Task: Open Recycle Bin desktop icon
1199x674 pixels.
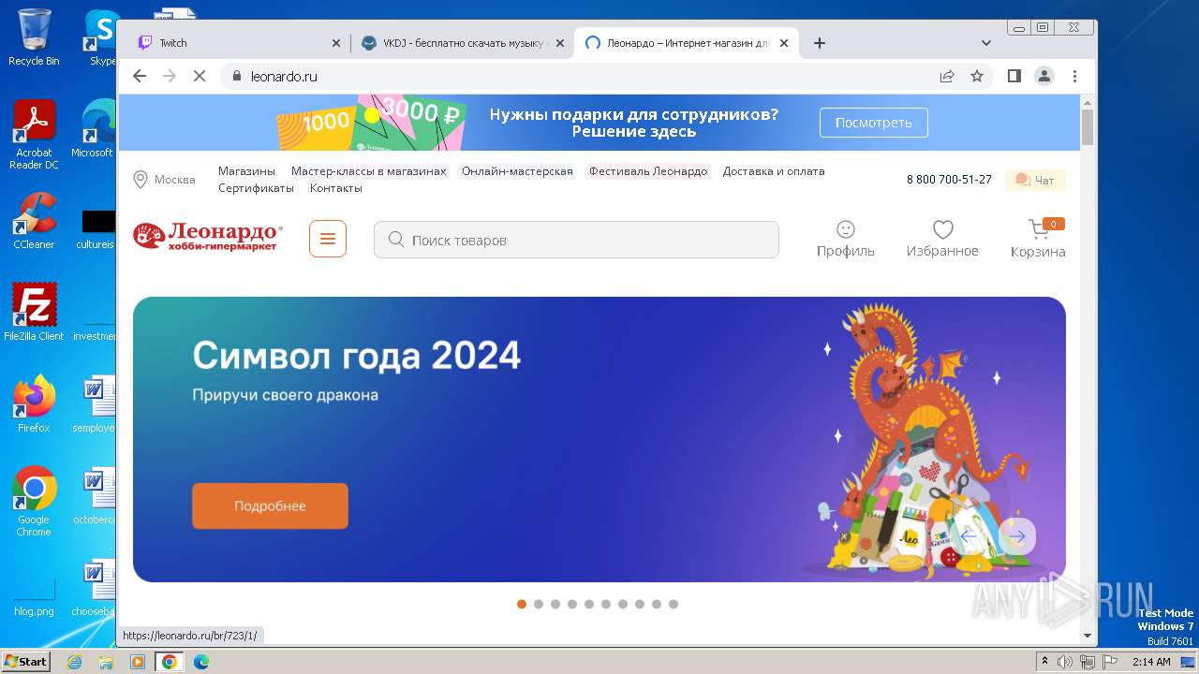Action: (34, 37)
